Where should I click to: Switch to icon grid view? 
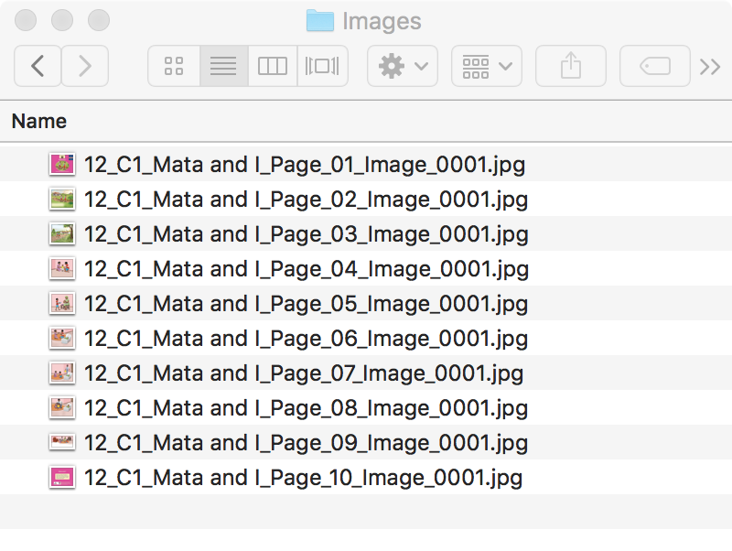click(174, 66)
